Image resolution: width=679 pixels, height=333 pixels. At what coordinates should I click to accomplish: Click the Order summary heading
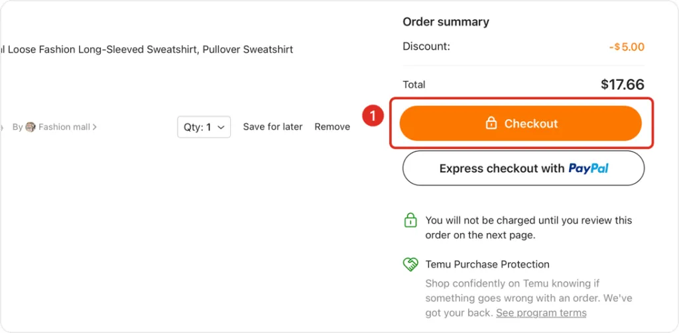(x=446, y=22)
